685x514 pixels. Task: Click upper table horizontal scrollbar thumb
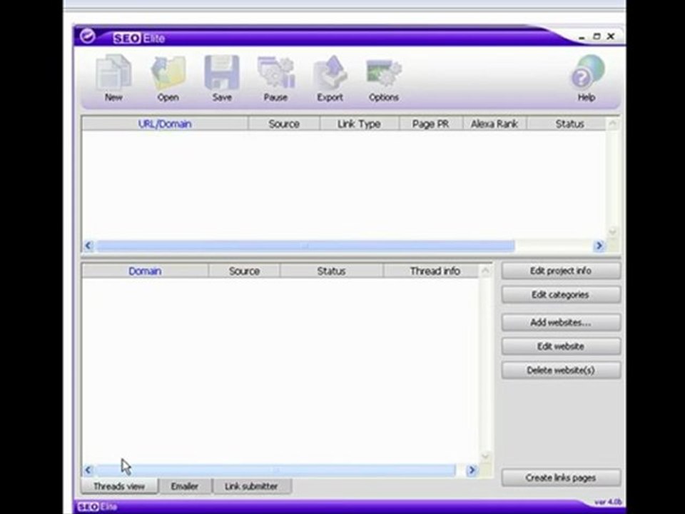305,246
